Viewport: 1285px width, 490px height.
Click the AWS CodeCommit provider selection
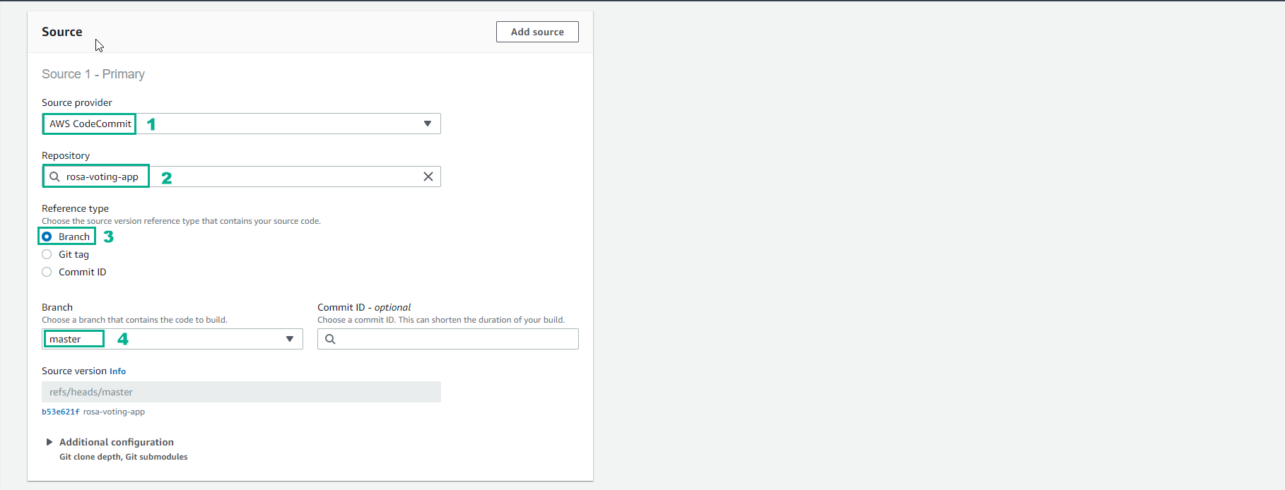pyautogui.click(x=90, y=124)
